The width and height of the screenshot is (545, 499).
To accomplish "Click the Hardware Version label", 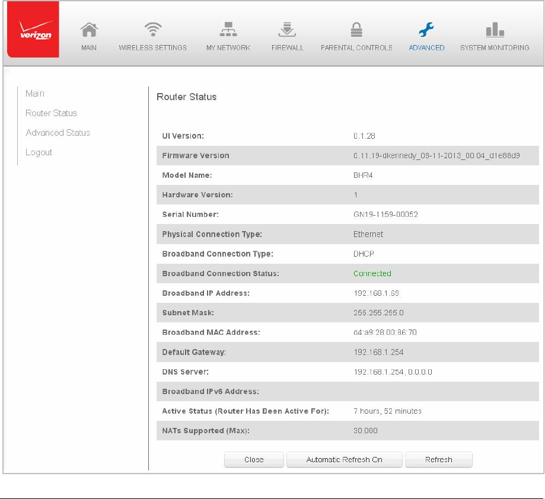I will [x=197, y=195].
